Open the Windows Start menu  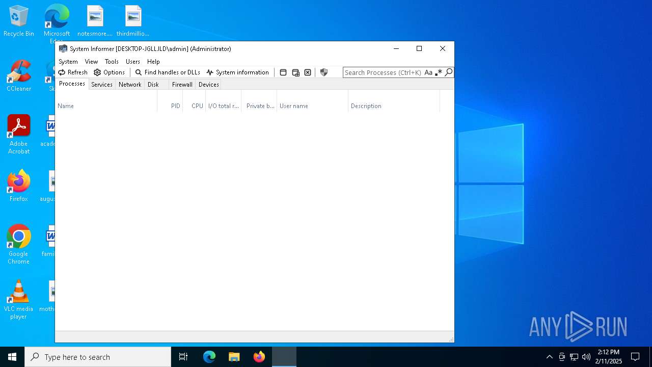click(12, 357)
